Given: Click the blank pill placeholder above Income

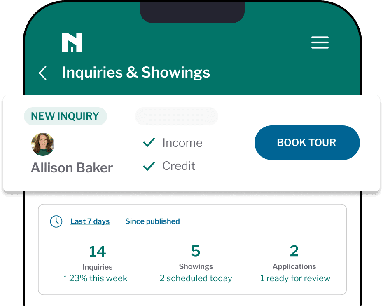Looking at the screenshot, I should [176, 116].
